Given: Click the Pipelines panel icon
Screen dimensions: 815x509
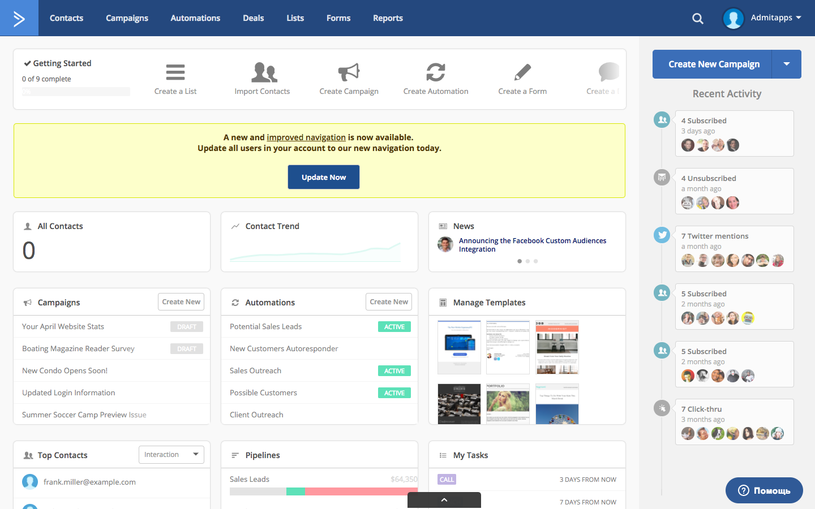Looking at the screenshot, I should click(x=235, y=455).
